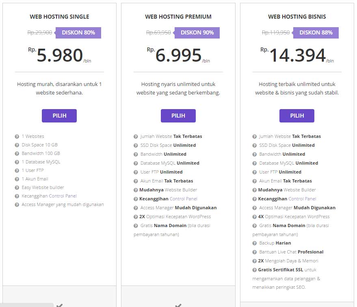Click the Web Hosting Premium heading
Screen dimensions: 357x307
[178, 17]
